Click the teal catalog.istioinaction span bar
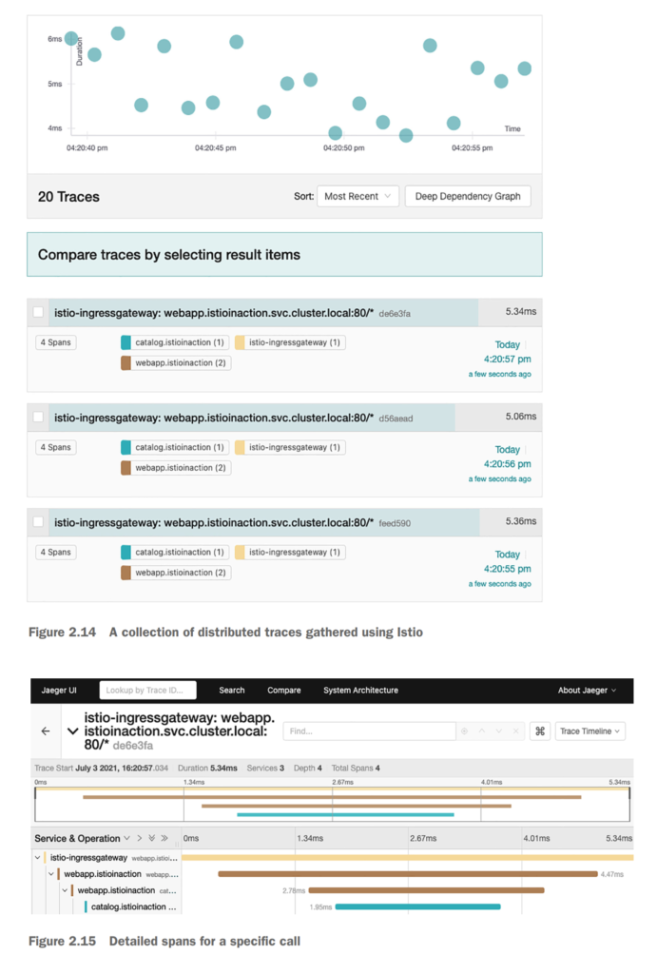Image resolution: width=657 pixels, height=974 pixels. [417, 906]
